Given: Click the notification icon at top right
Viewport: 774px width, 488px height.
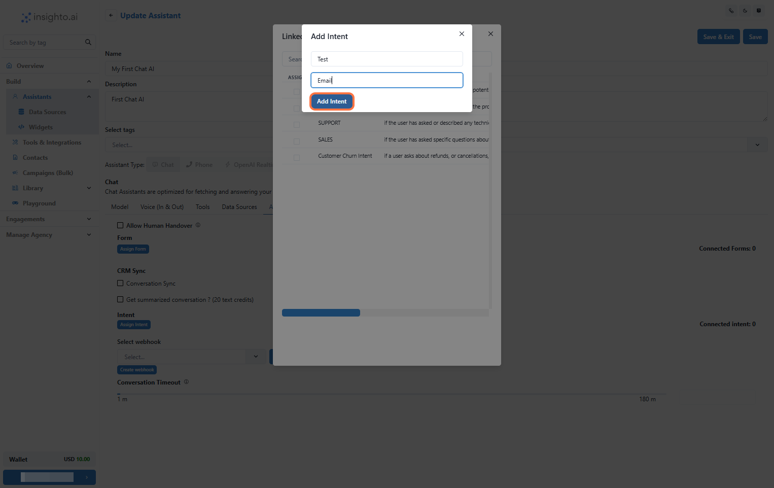Looking at the screenshot, I should point(759,11).
